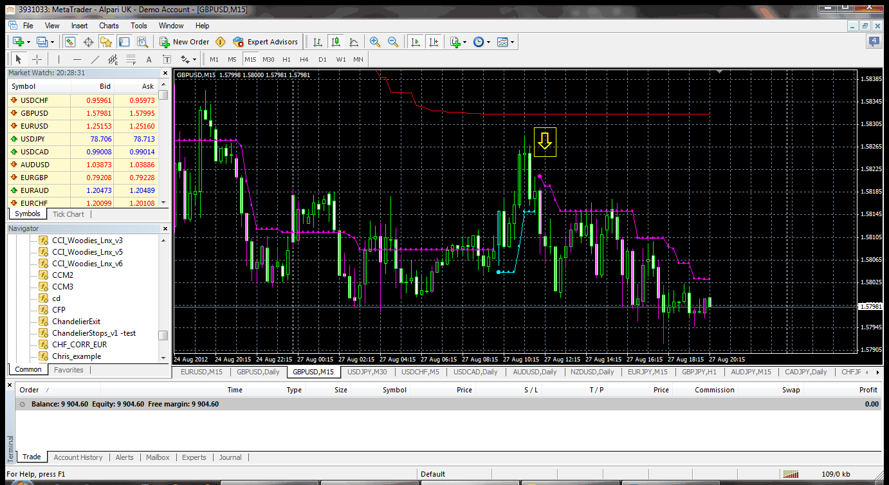
Task: Switch to the D1 timeframe
Action: (x=322, y=59)
